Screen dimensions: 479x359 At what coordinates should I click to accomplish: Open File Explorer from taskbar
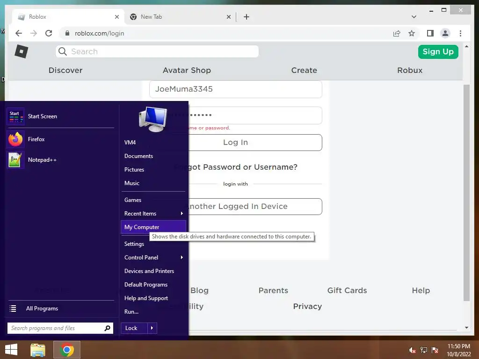pyautogui.click(x=38, y=350)
